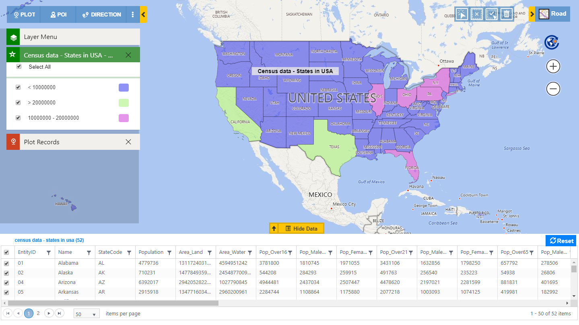Click the grid vertical scrollbar down arrow

tap(574, 296)
